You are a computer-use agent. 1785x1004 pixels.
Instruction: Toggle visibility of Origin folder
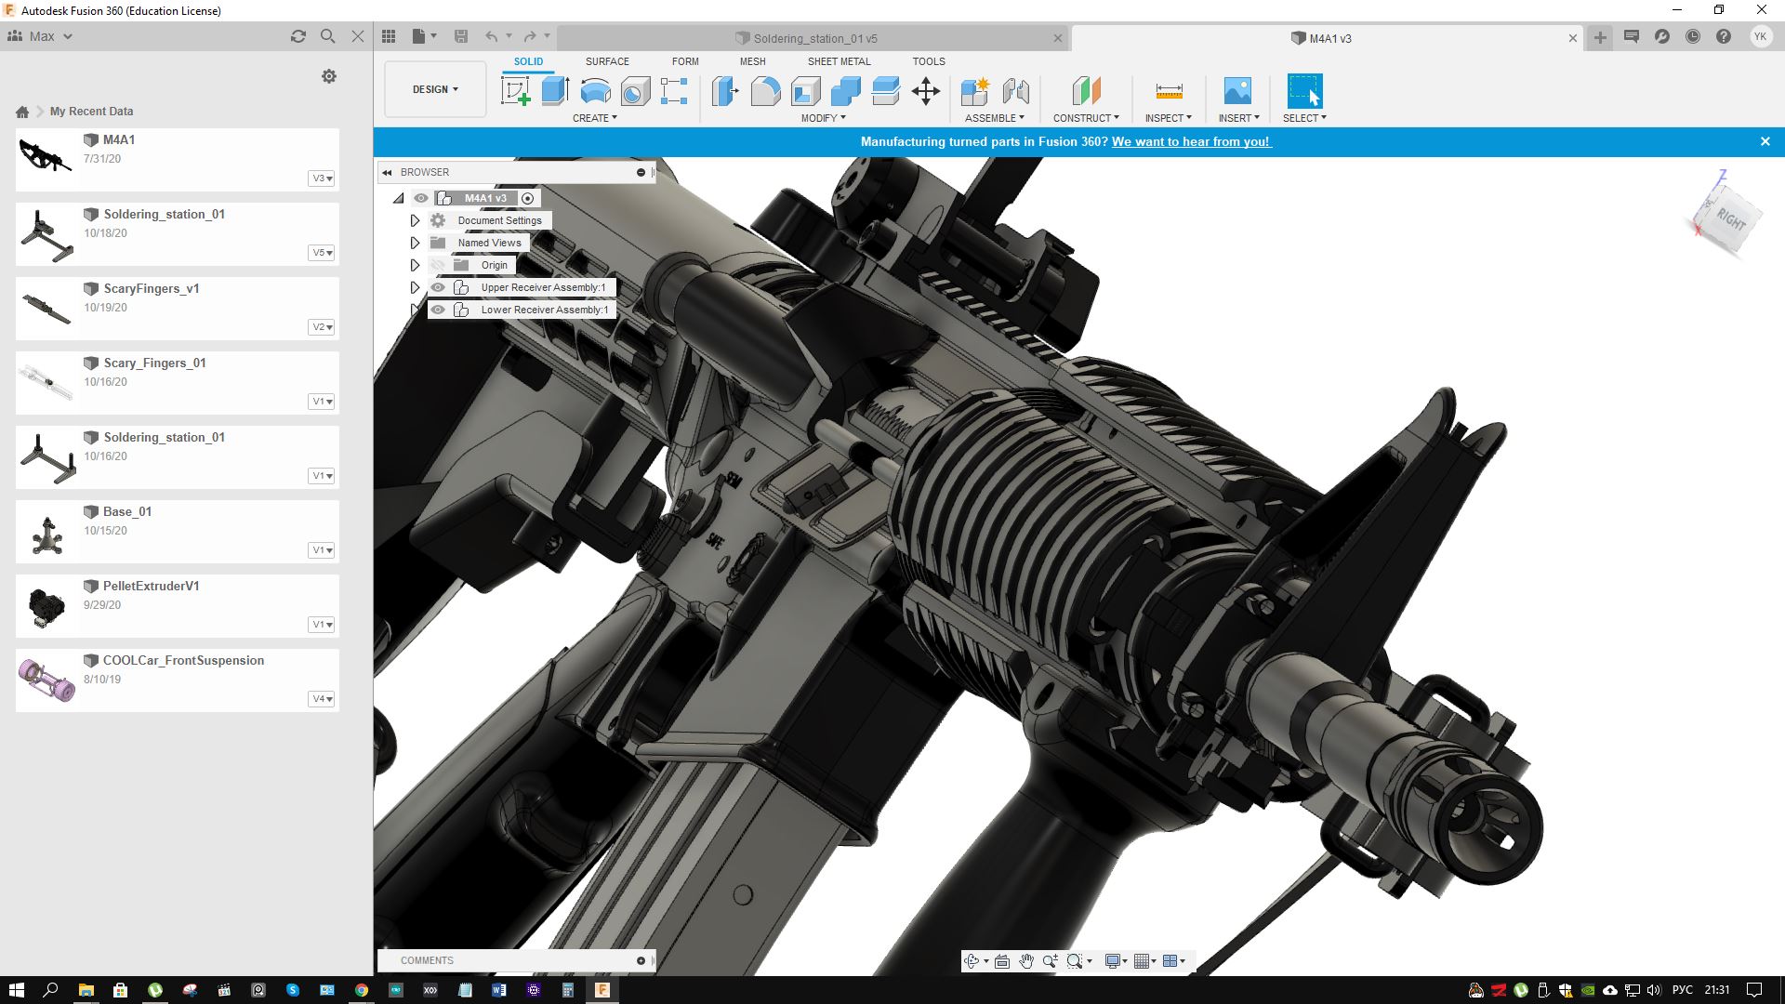pyautogui.click(x=438, y=265)
